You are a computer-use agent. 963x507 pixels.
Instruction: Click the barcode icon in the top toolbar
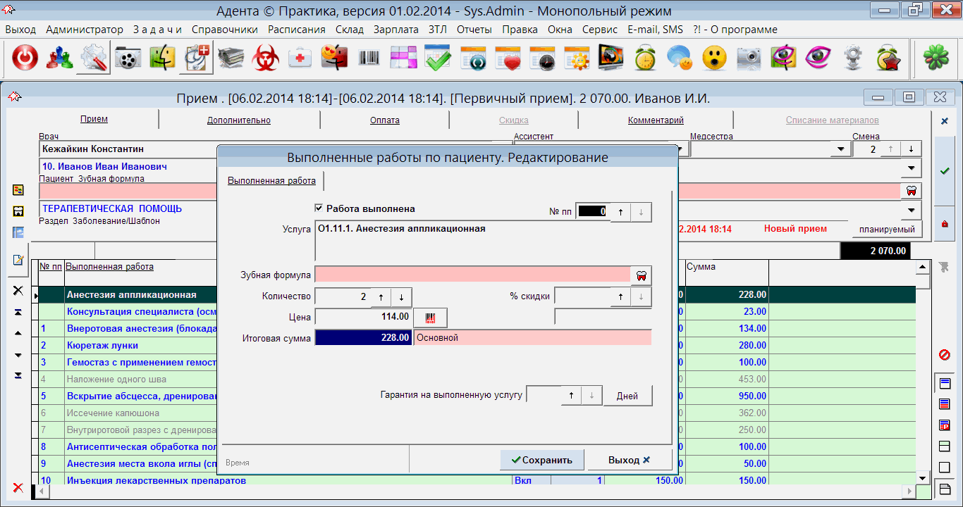pyautogui.click(x=369, y=58)
